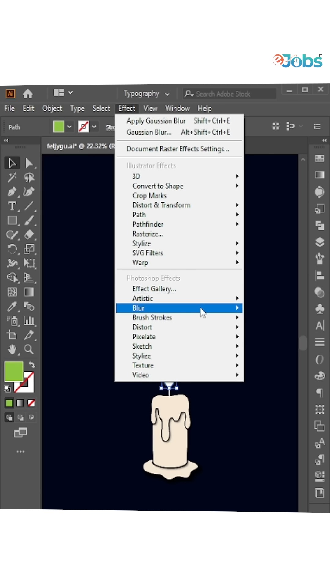This screenshot has width=330, height=587.
Task: Swap fill and stroke colors
Action: coord(32,364)
